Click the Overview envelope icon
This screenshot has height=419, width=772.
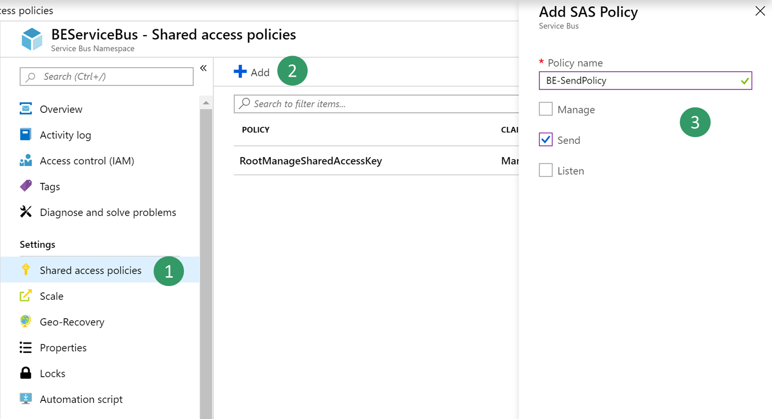[26, 109]
